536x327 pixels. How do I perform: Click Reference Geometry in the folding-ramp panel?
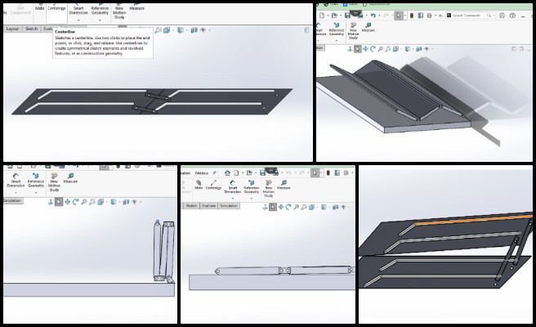point(337,29)
